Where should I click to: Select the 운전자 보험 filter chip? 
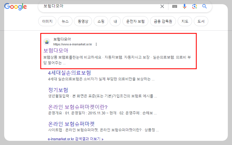tap(136, 21)
